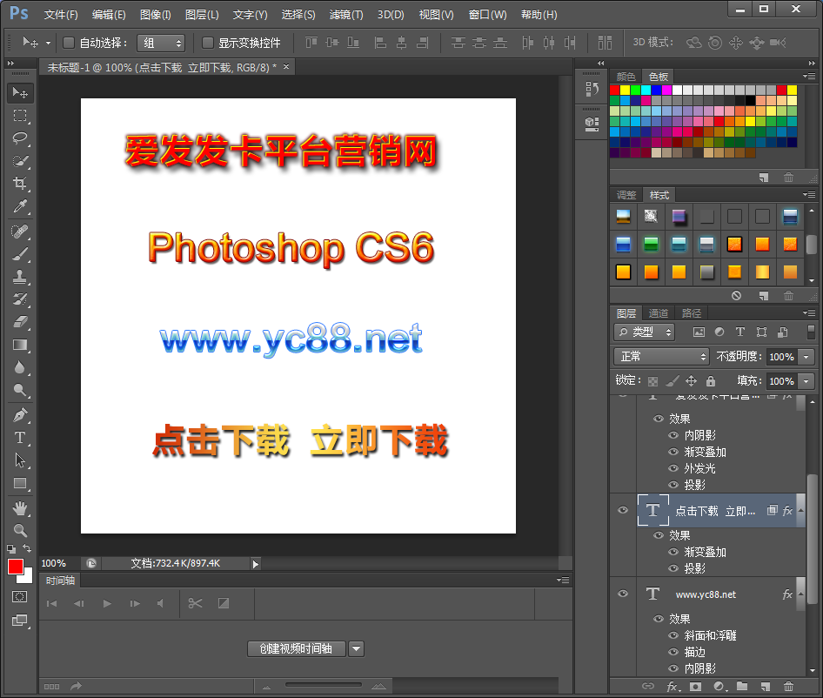Viewport: 823px width, 698px height.
Task: Pick the Clone Stamp tool
Action: 20,277
